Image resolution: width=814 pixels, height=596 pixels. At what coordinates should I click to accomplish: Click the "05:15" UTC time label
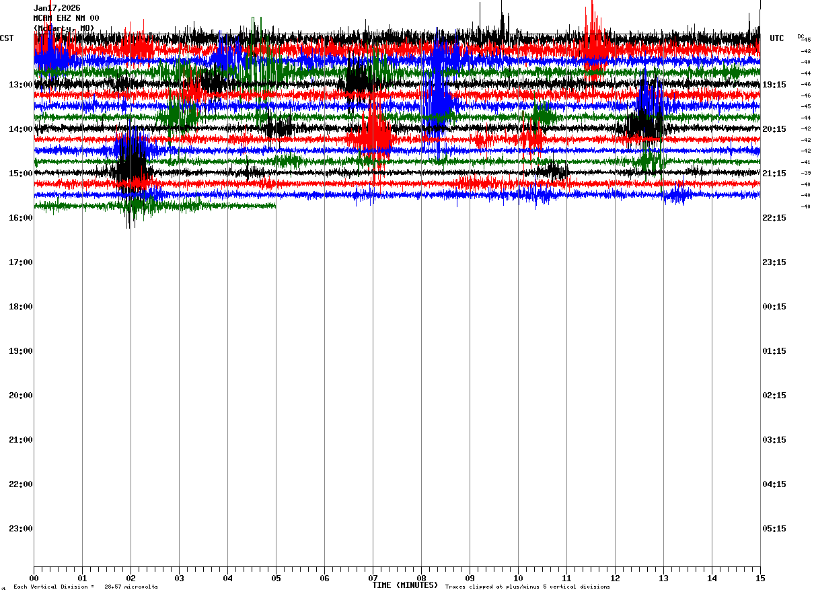(774, 529)
